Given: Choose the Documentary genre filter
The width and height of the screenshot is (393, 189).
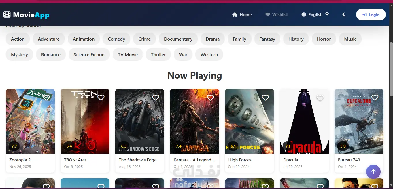Looking at the screenshot, I should (178, 39).
